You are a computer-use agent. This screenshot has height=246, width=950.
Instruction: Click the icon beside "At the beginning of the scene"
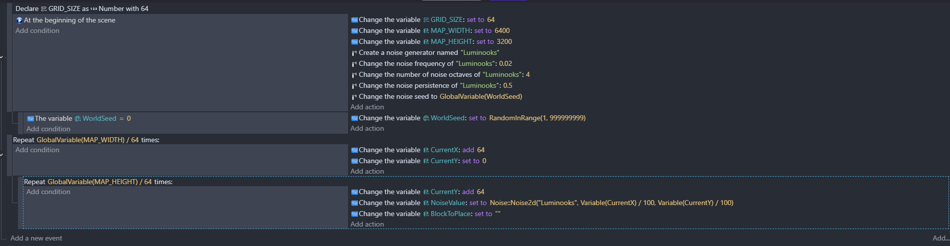click(x=19, y=20)
